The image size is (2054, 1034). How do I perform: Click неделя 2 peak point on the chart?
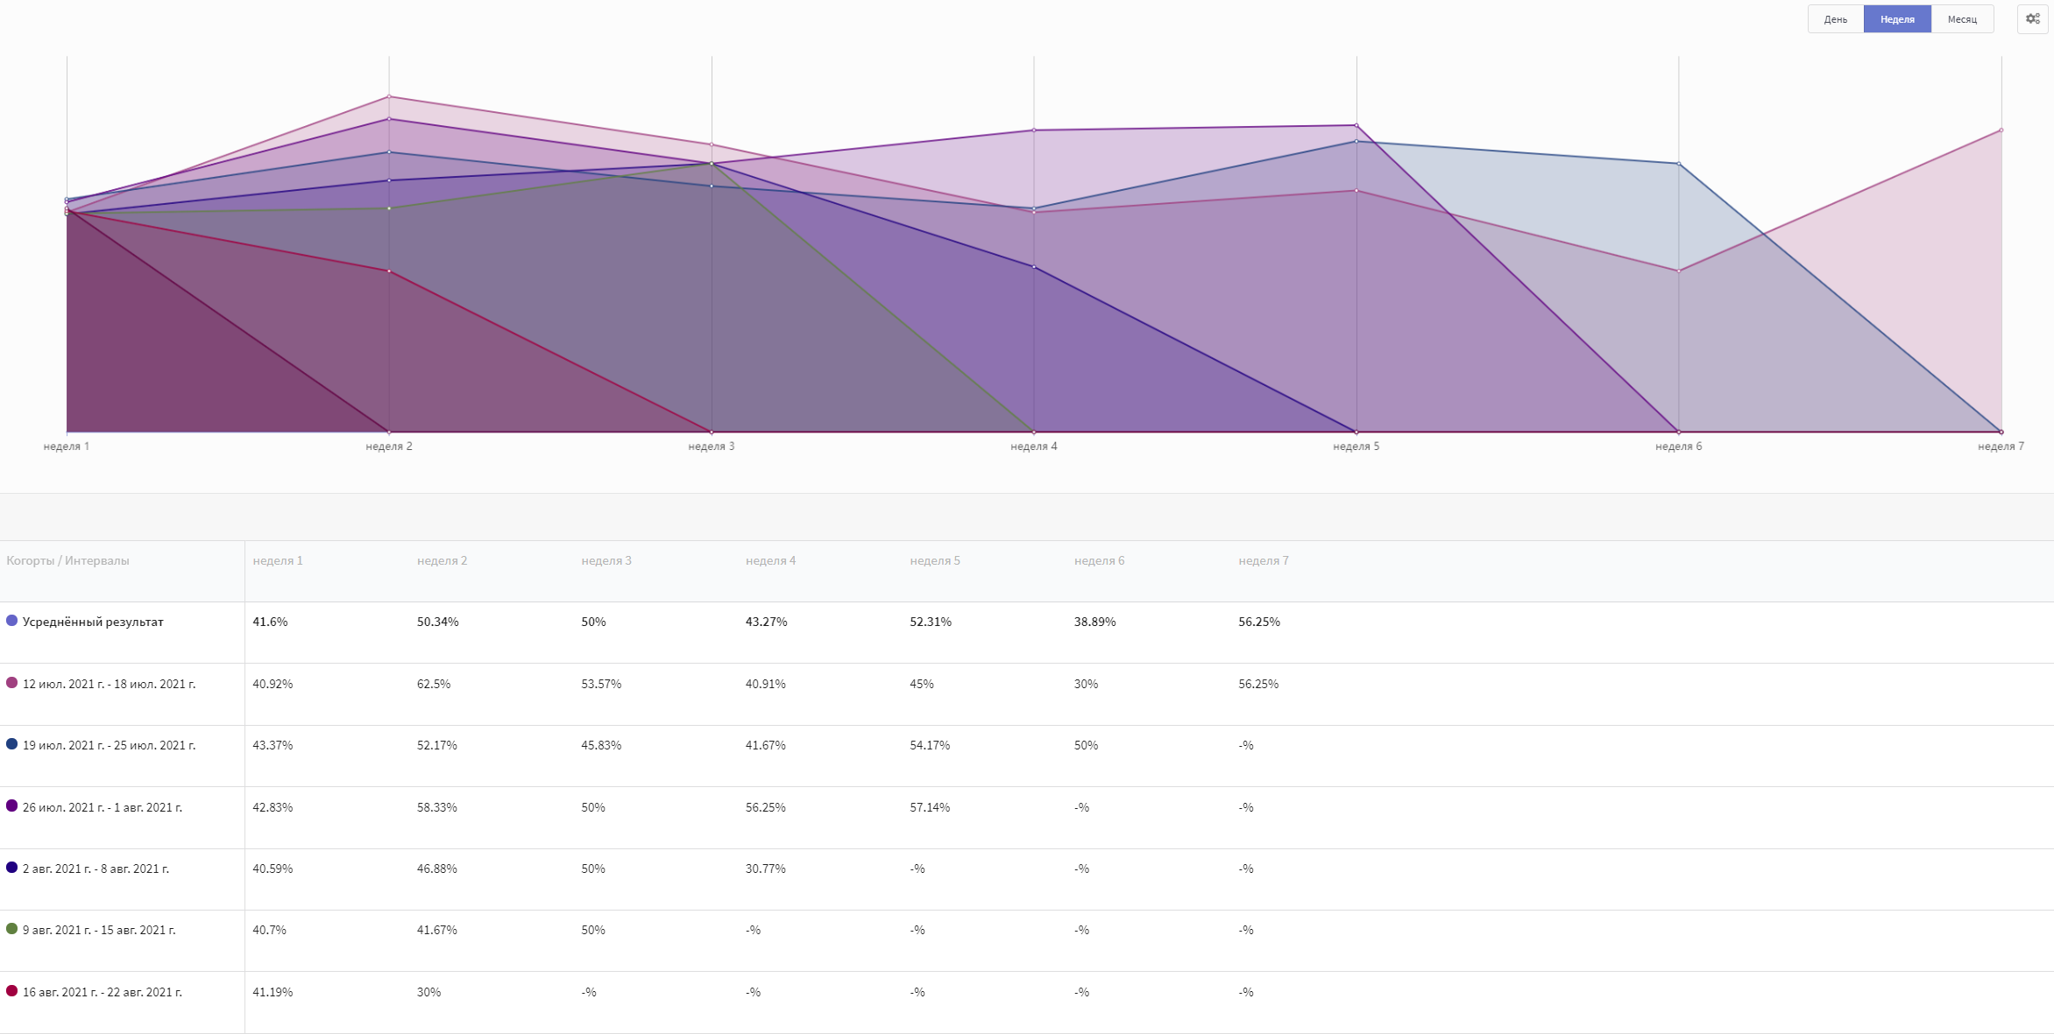point(389,96)
